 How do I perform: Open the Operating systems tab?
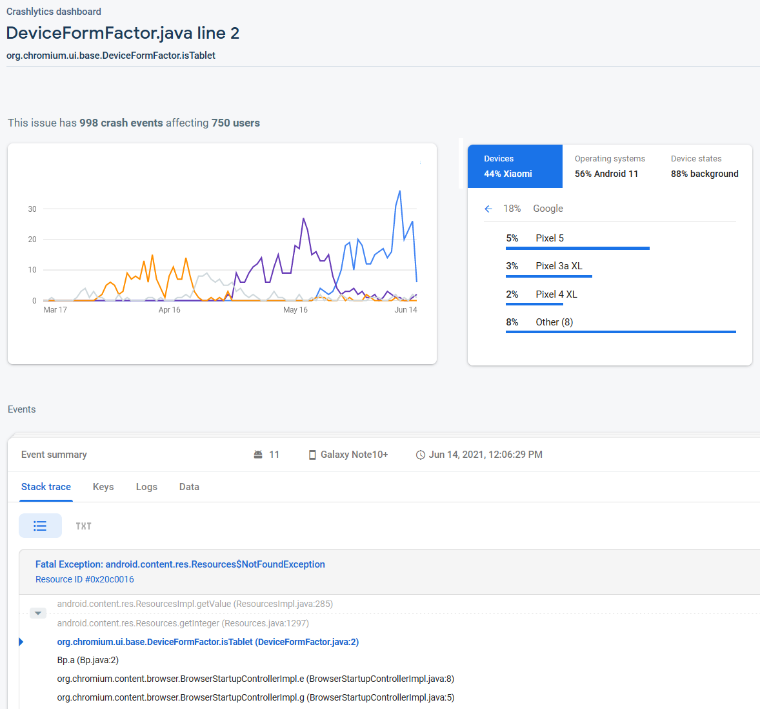(609, 167)
